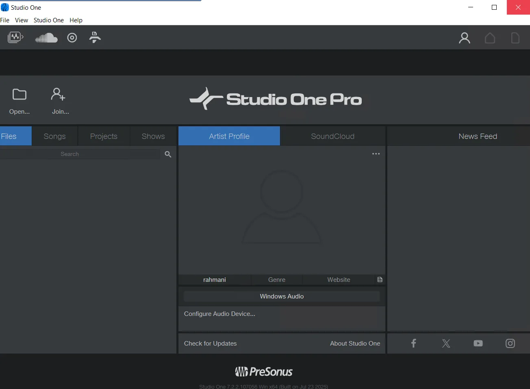Open the Windows Audio device selector
Viewport: 530px width, 389px height.
pos(282,296)
